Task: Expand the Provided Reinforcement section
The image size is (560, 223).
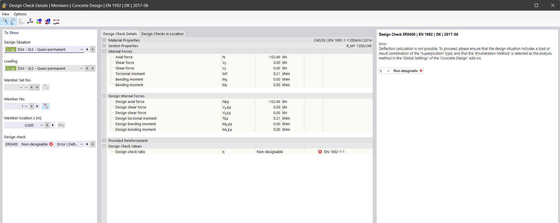Action: click(104, 140)
